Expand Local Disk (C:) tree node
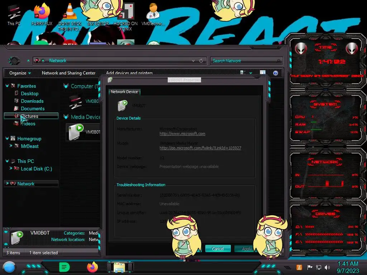Screen dimensions: 367x275 [x=10, y=168]
